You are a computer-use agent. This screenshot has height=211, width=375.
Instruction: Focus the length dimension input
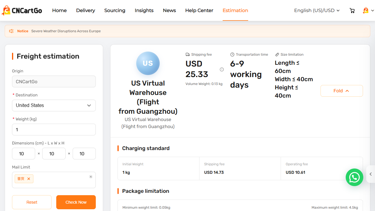tap(23, 154)
